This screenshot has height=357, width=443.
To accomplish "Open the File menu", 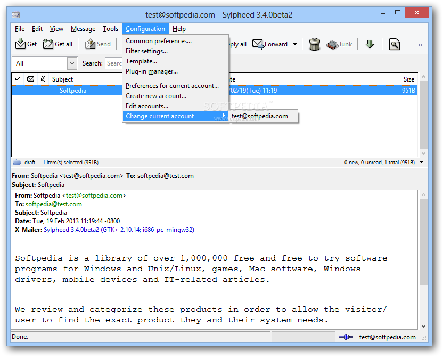I will coord(20,29).
